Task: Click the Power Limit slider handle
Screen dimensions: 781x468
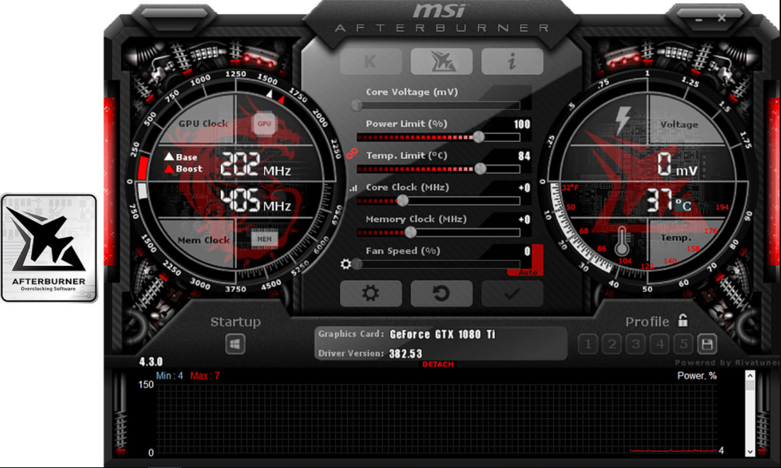Action: [479, 136]
